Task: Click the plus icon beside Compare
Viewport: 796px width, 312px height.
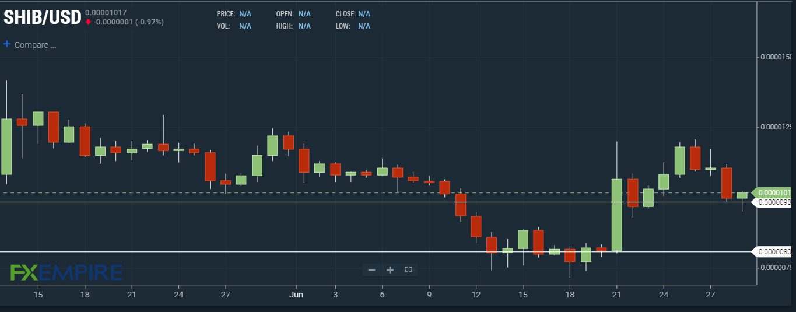Action: click(x=7, y=44)
